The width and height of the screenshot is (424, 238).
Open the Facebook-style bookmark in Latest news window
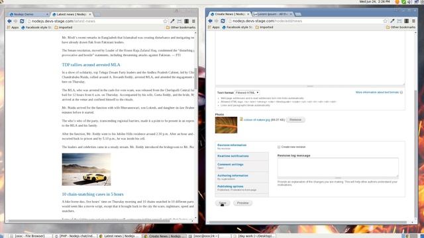(x=36, y=28)
